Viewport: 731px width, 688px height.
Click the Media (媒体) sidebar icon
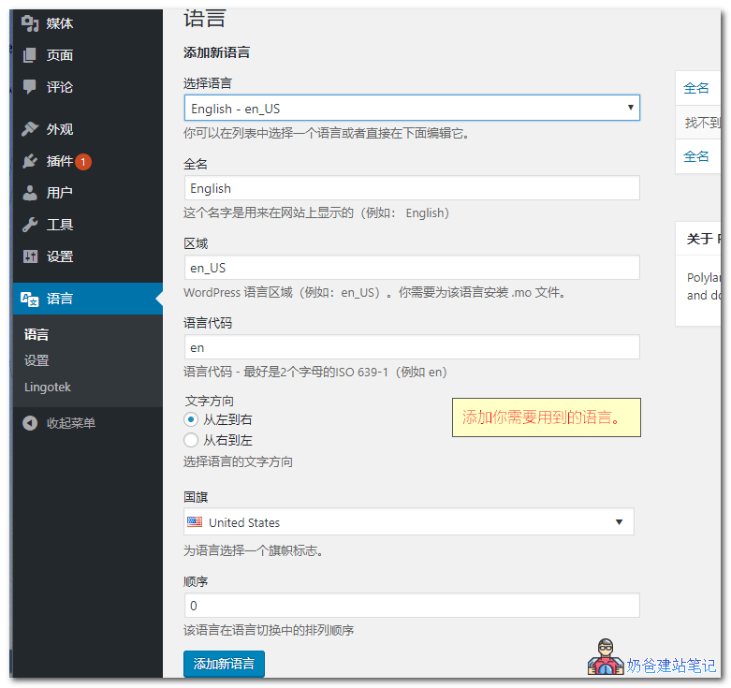click(30, 23)
